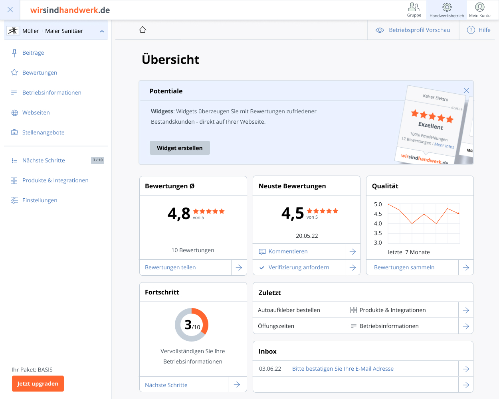Click the star icon beside Bewertungen

(x=14, y=72)
